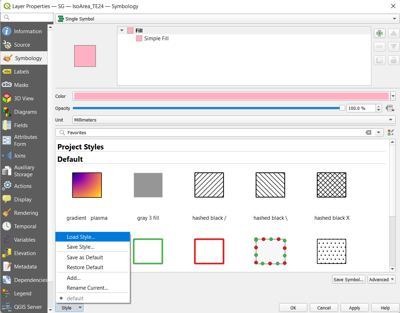Click the duplicate symbol layer icon
The height and width of the screenshot is (313, 400).
point(379,60)
